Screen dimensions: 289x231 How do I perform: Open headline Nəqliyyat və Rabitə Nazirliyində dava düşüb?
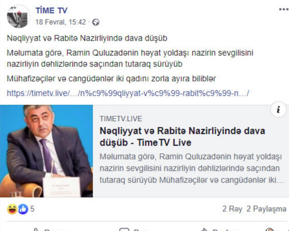[182, 137]
